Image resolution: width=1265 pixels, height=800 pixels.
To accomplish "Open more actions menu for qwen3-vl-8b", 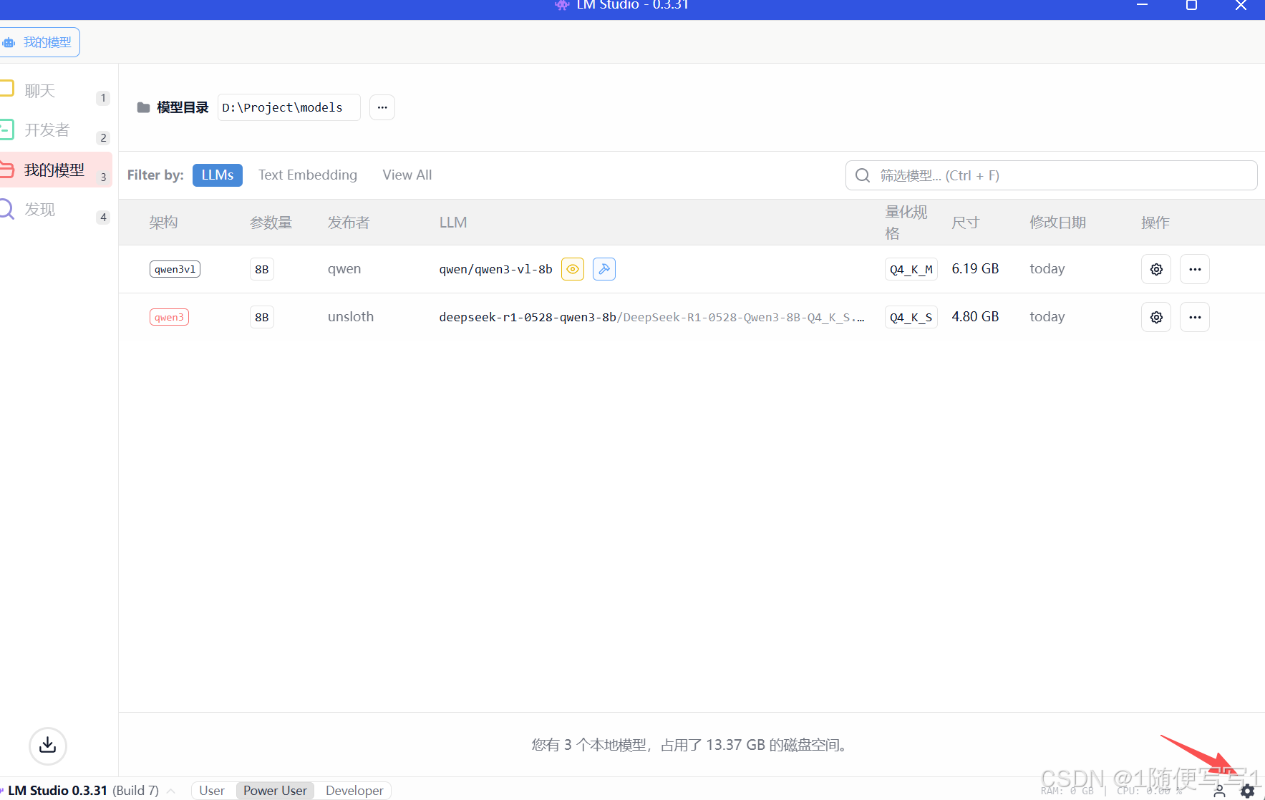I will point(1195,269).
